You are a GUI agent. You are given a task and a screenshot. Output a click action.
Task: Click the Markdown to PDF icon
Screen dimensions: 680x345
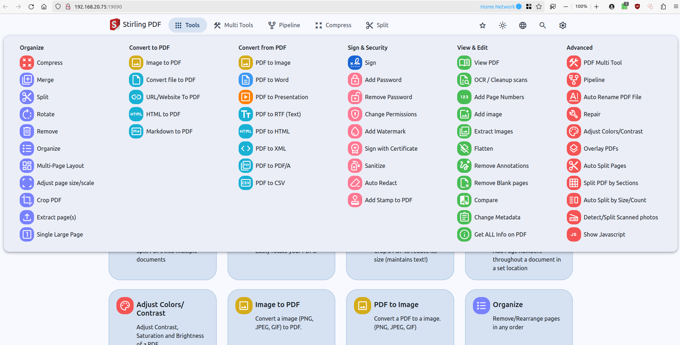pyautogui.click(x=136, y=131)
